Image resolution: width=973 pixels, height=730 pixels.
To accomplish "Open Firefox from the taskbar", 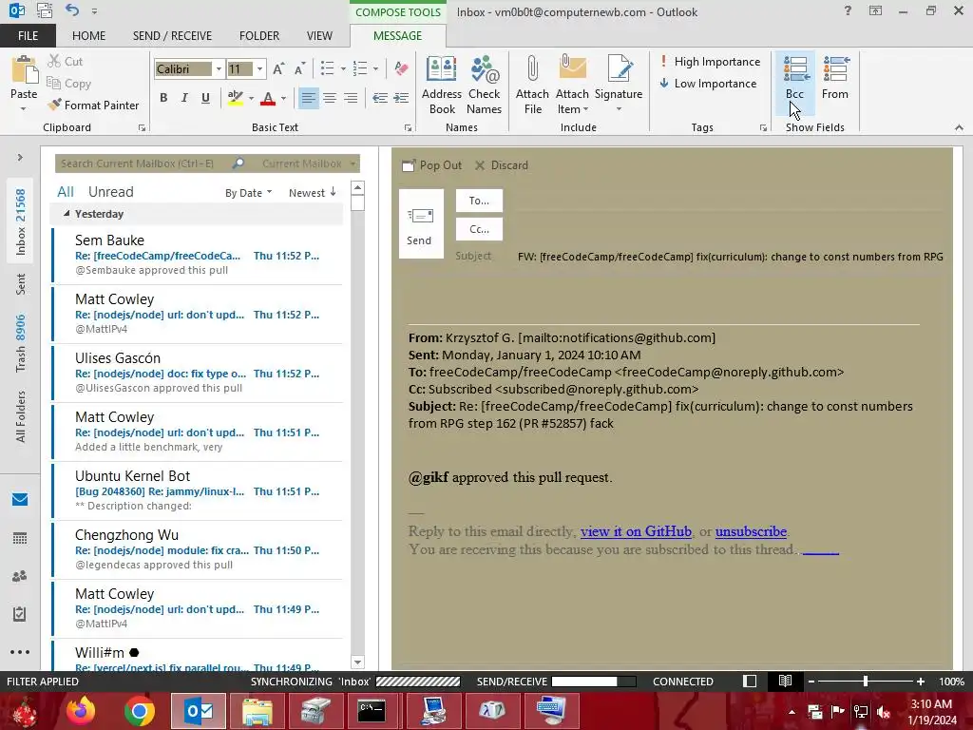I will (x=81, y=711).
